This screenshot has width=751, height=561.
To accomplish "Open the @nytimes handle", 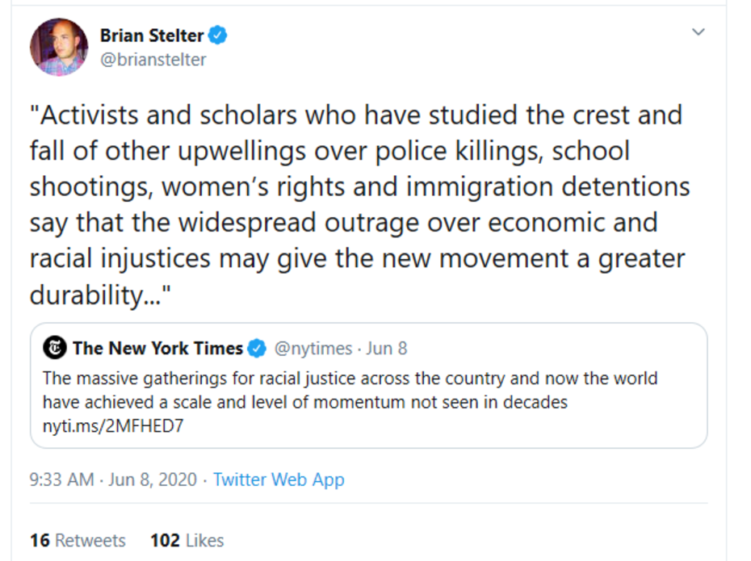I will click(x=313, y=349).
